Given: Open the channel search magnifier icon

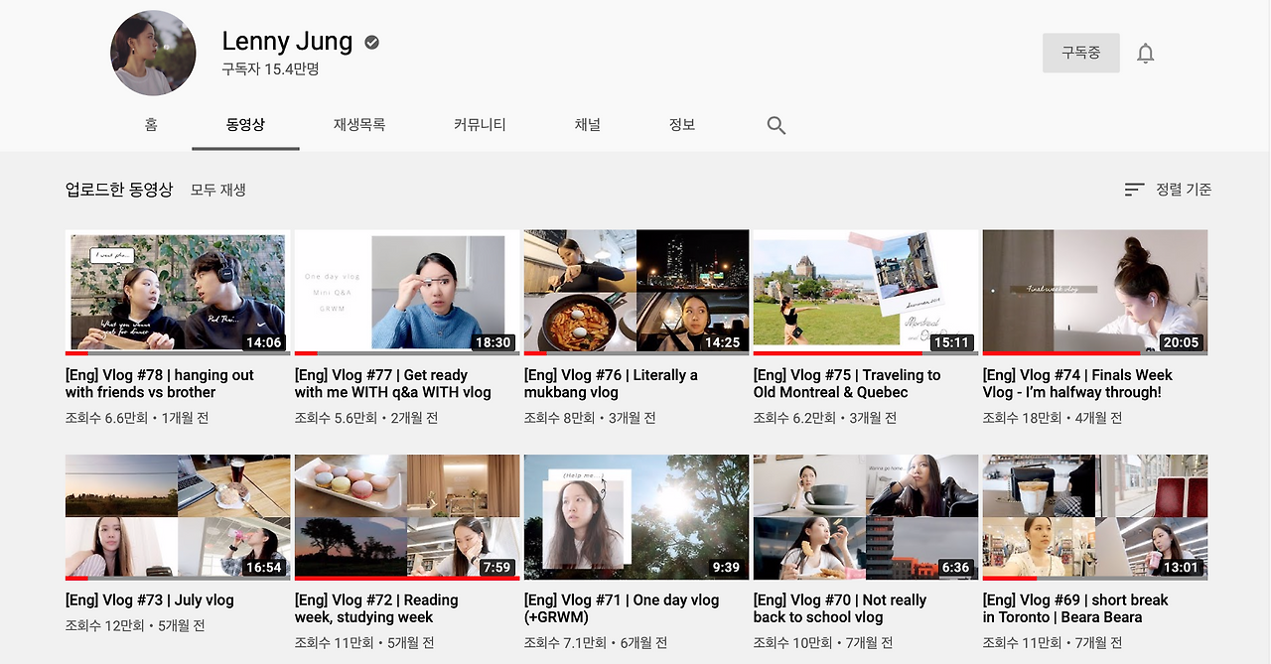Looking at the screenshot, I should (x=777, y=126).
